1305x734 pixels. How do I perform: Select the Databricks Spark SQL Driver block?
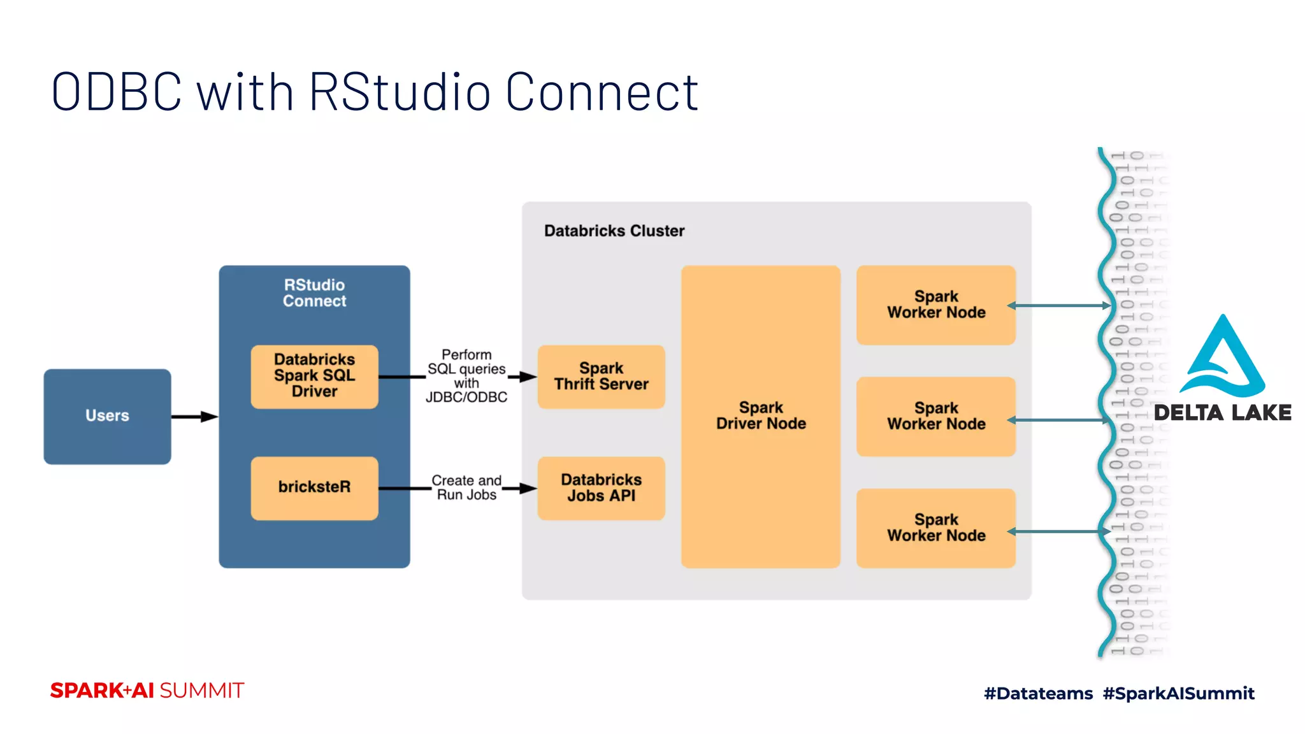pyautogui.click(x=314, y=376)
